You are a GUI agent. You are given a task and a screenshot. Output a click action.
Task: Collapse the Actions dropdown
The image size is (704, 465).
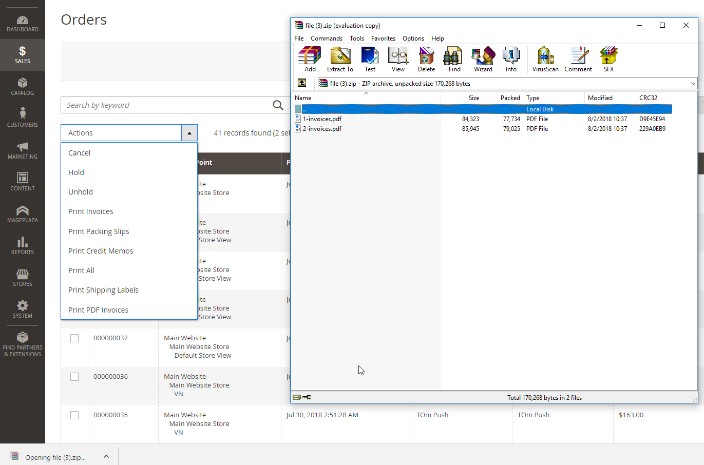(189, 133)
